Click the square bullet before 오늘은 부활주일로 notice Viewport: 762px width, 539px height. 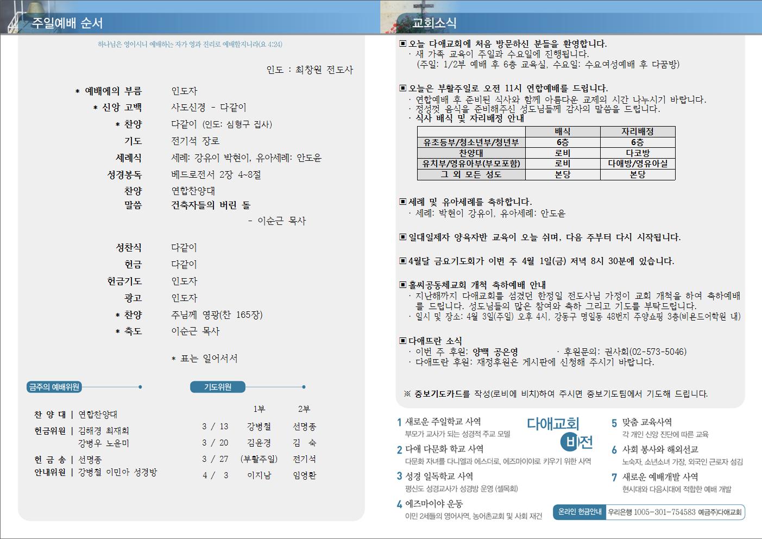pos(402,88)
